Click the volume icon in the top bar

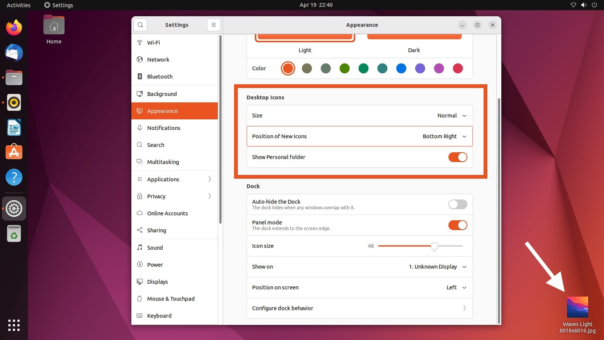584,5
